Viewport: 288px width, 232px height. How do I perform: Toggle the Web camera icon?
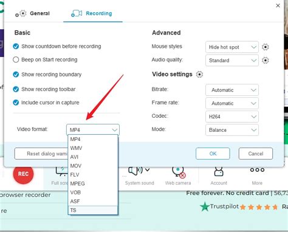[178, 172]
